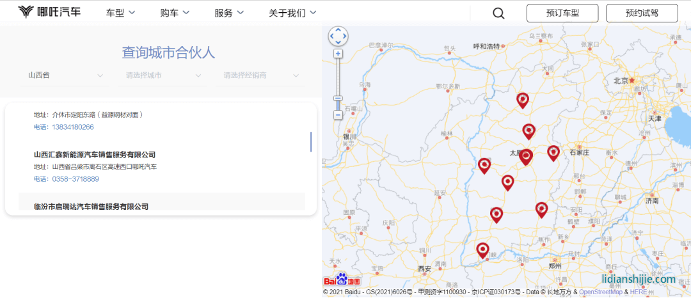
Task: Click the chevron next to 购车
Action: point(186,12)
